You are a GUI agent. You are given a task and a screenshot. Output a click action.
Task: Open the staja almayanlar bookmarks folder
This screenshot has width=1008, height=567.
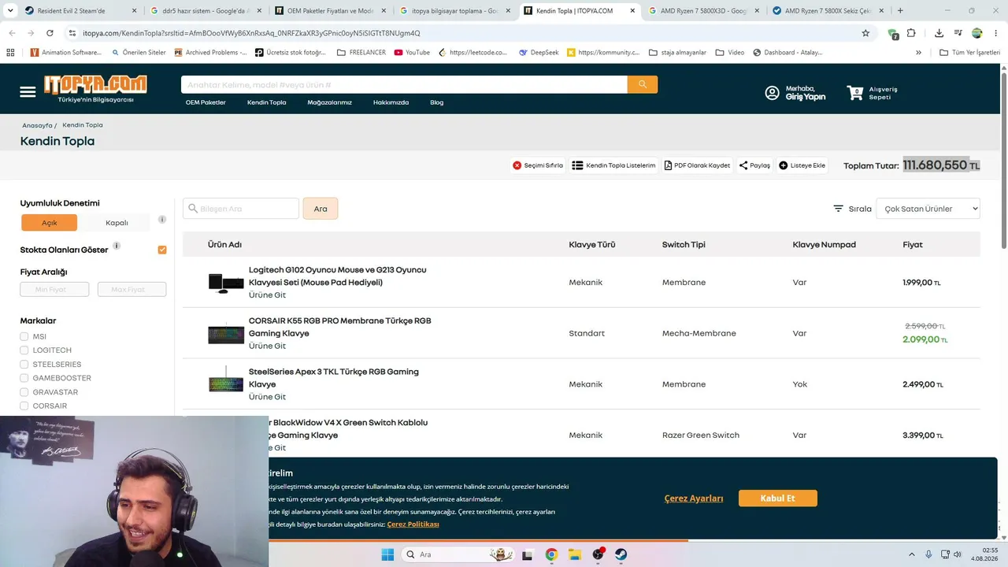click(677, 52)
